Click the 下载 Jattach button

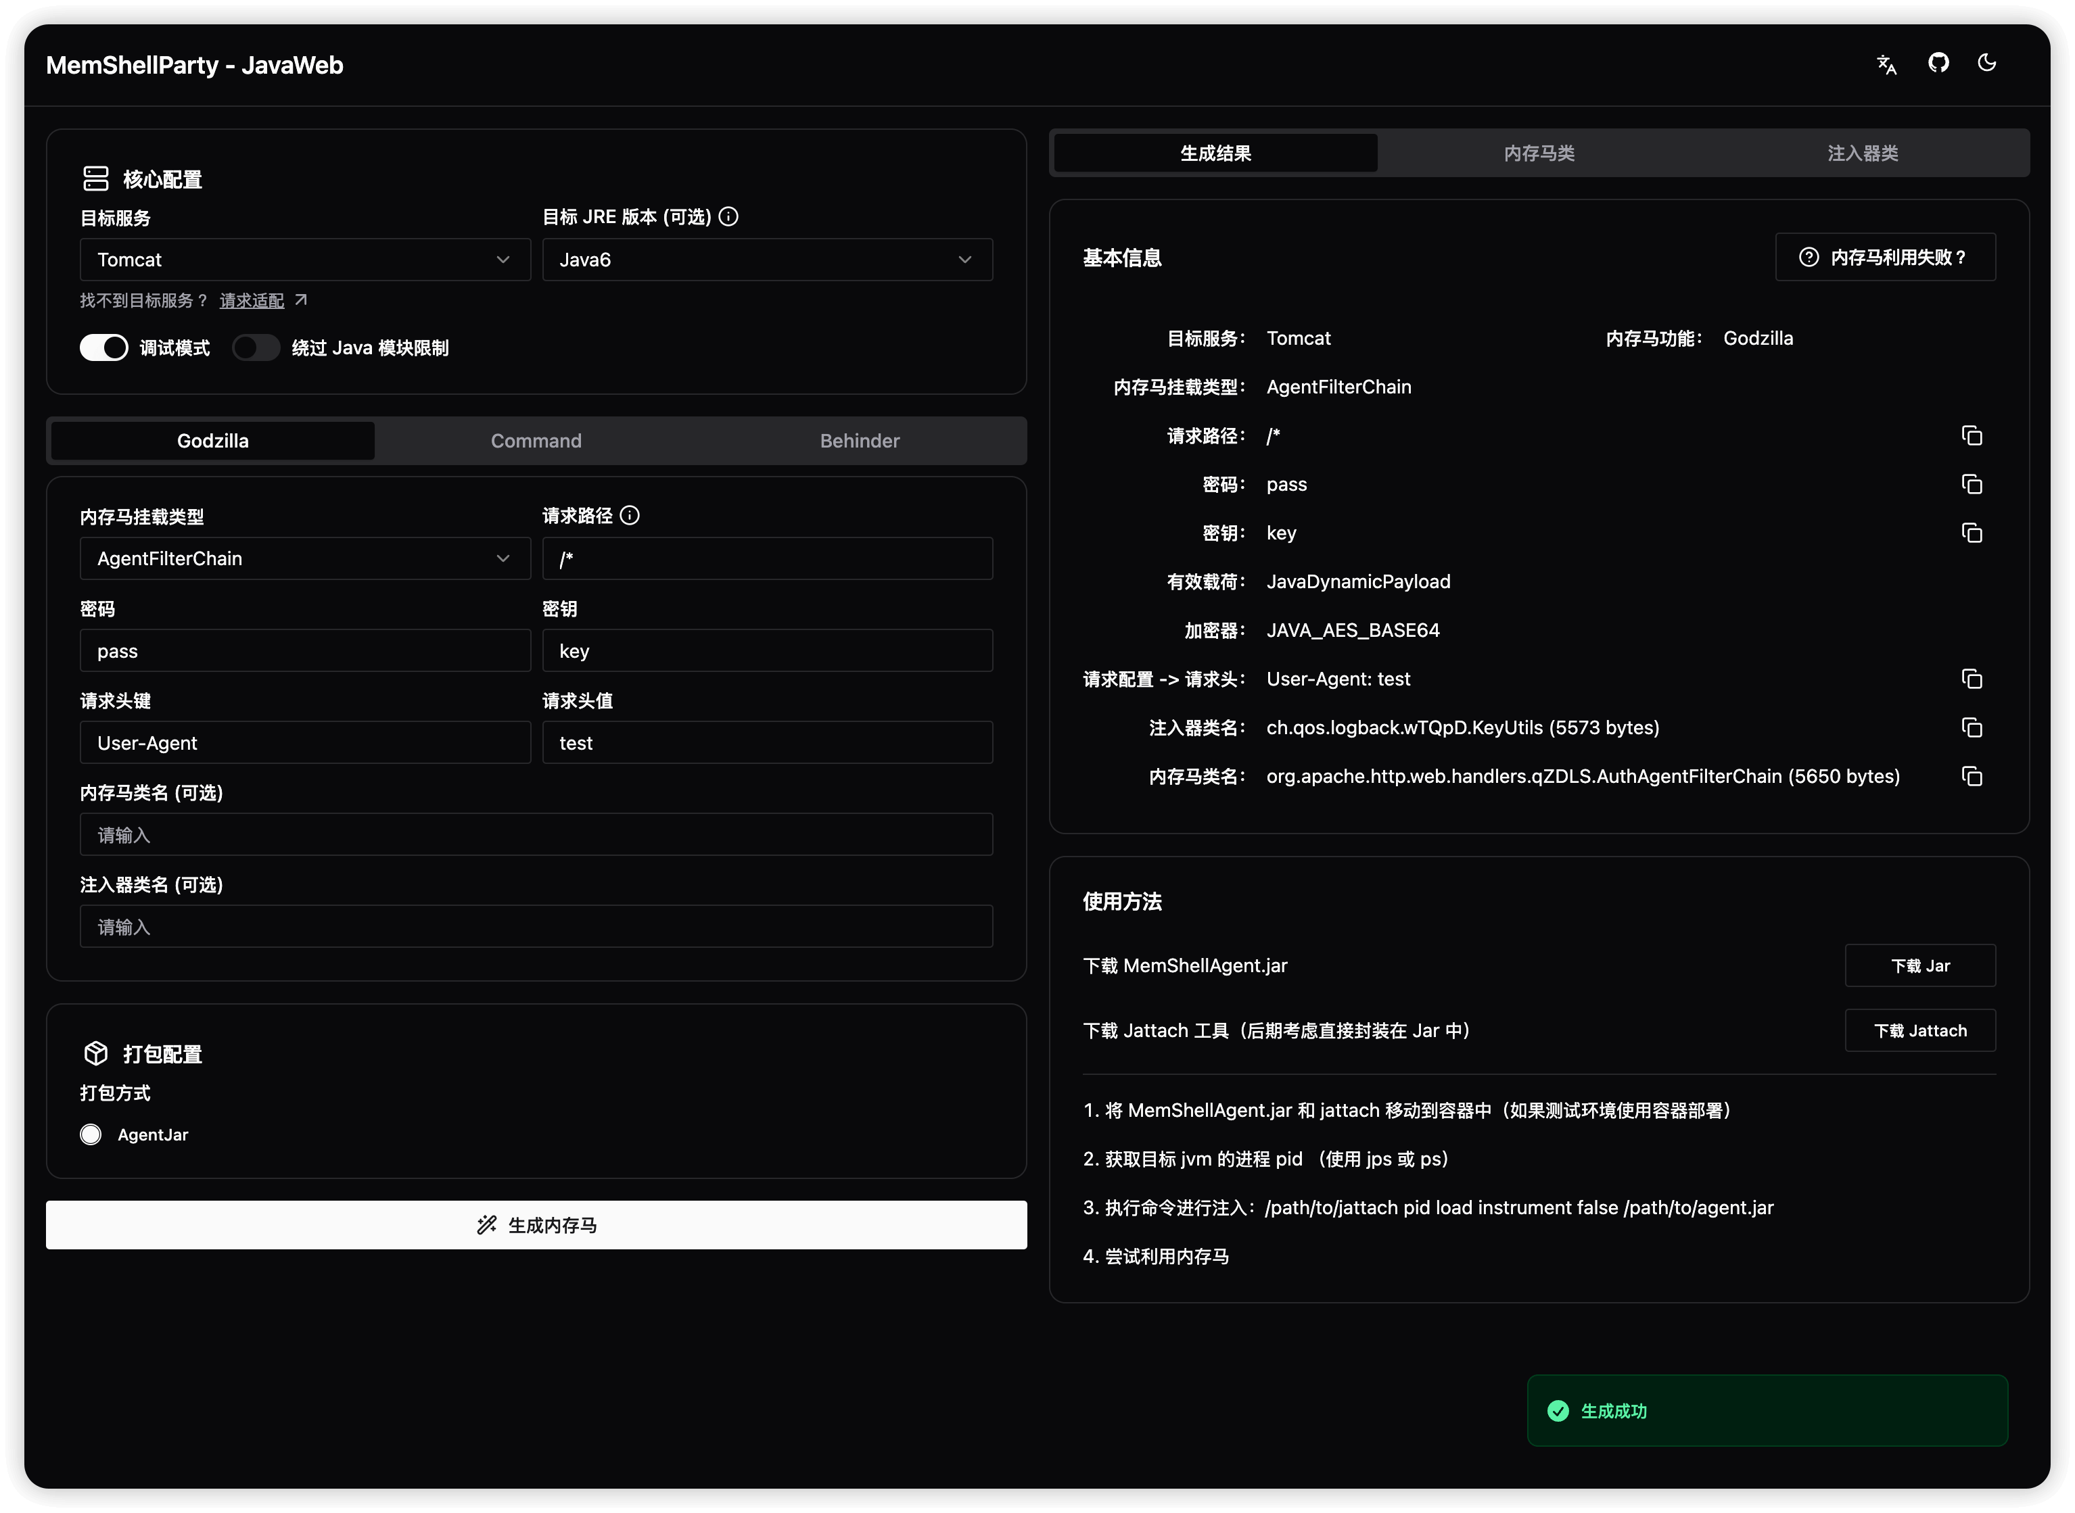click(1919, 1030)
